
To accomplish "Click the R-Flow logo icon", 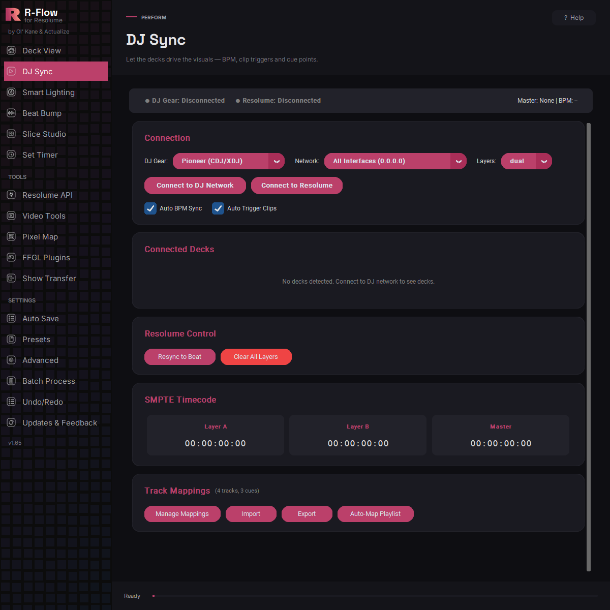I will click(13, 15).
